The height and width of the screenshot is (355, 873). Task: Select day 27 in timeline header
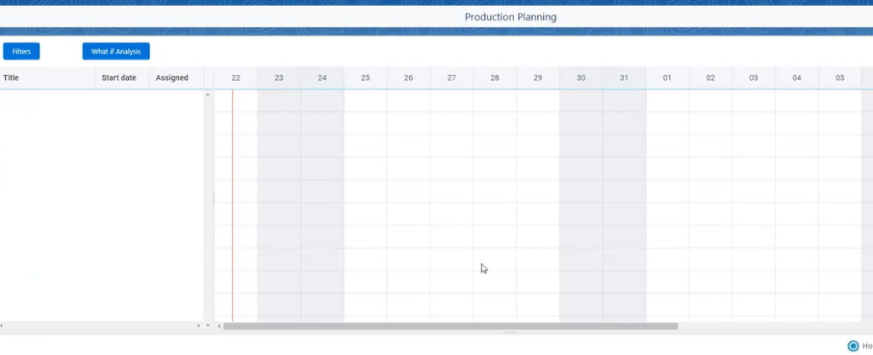452,77
